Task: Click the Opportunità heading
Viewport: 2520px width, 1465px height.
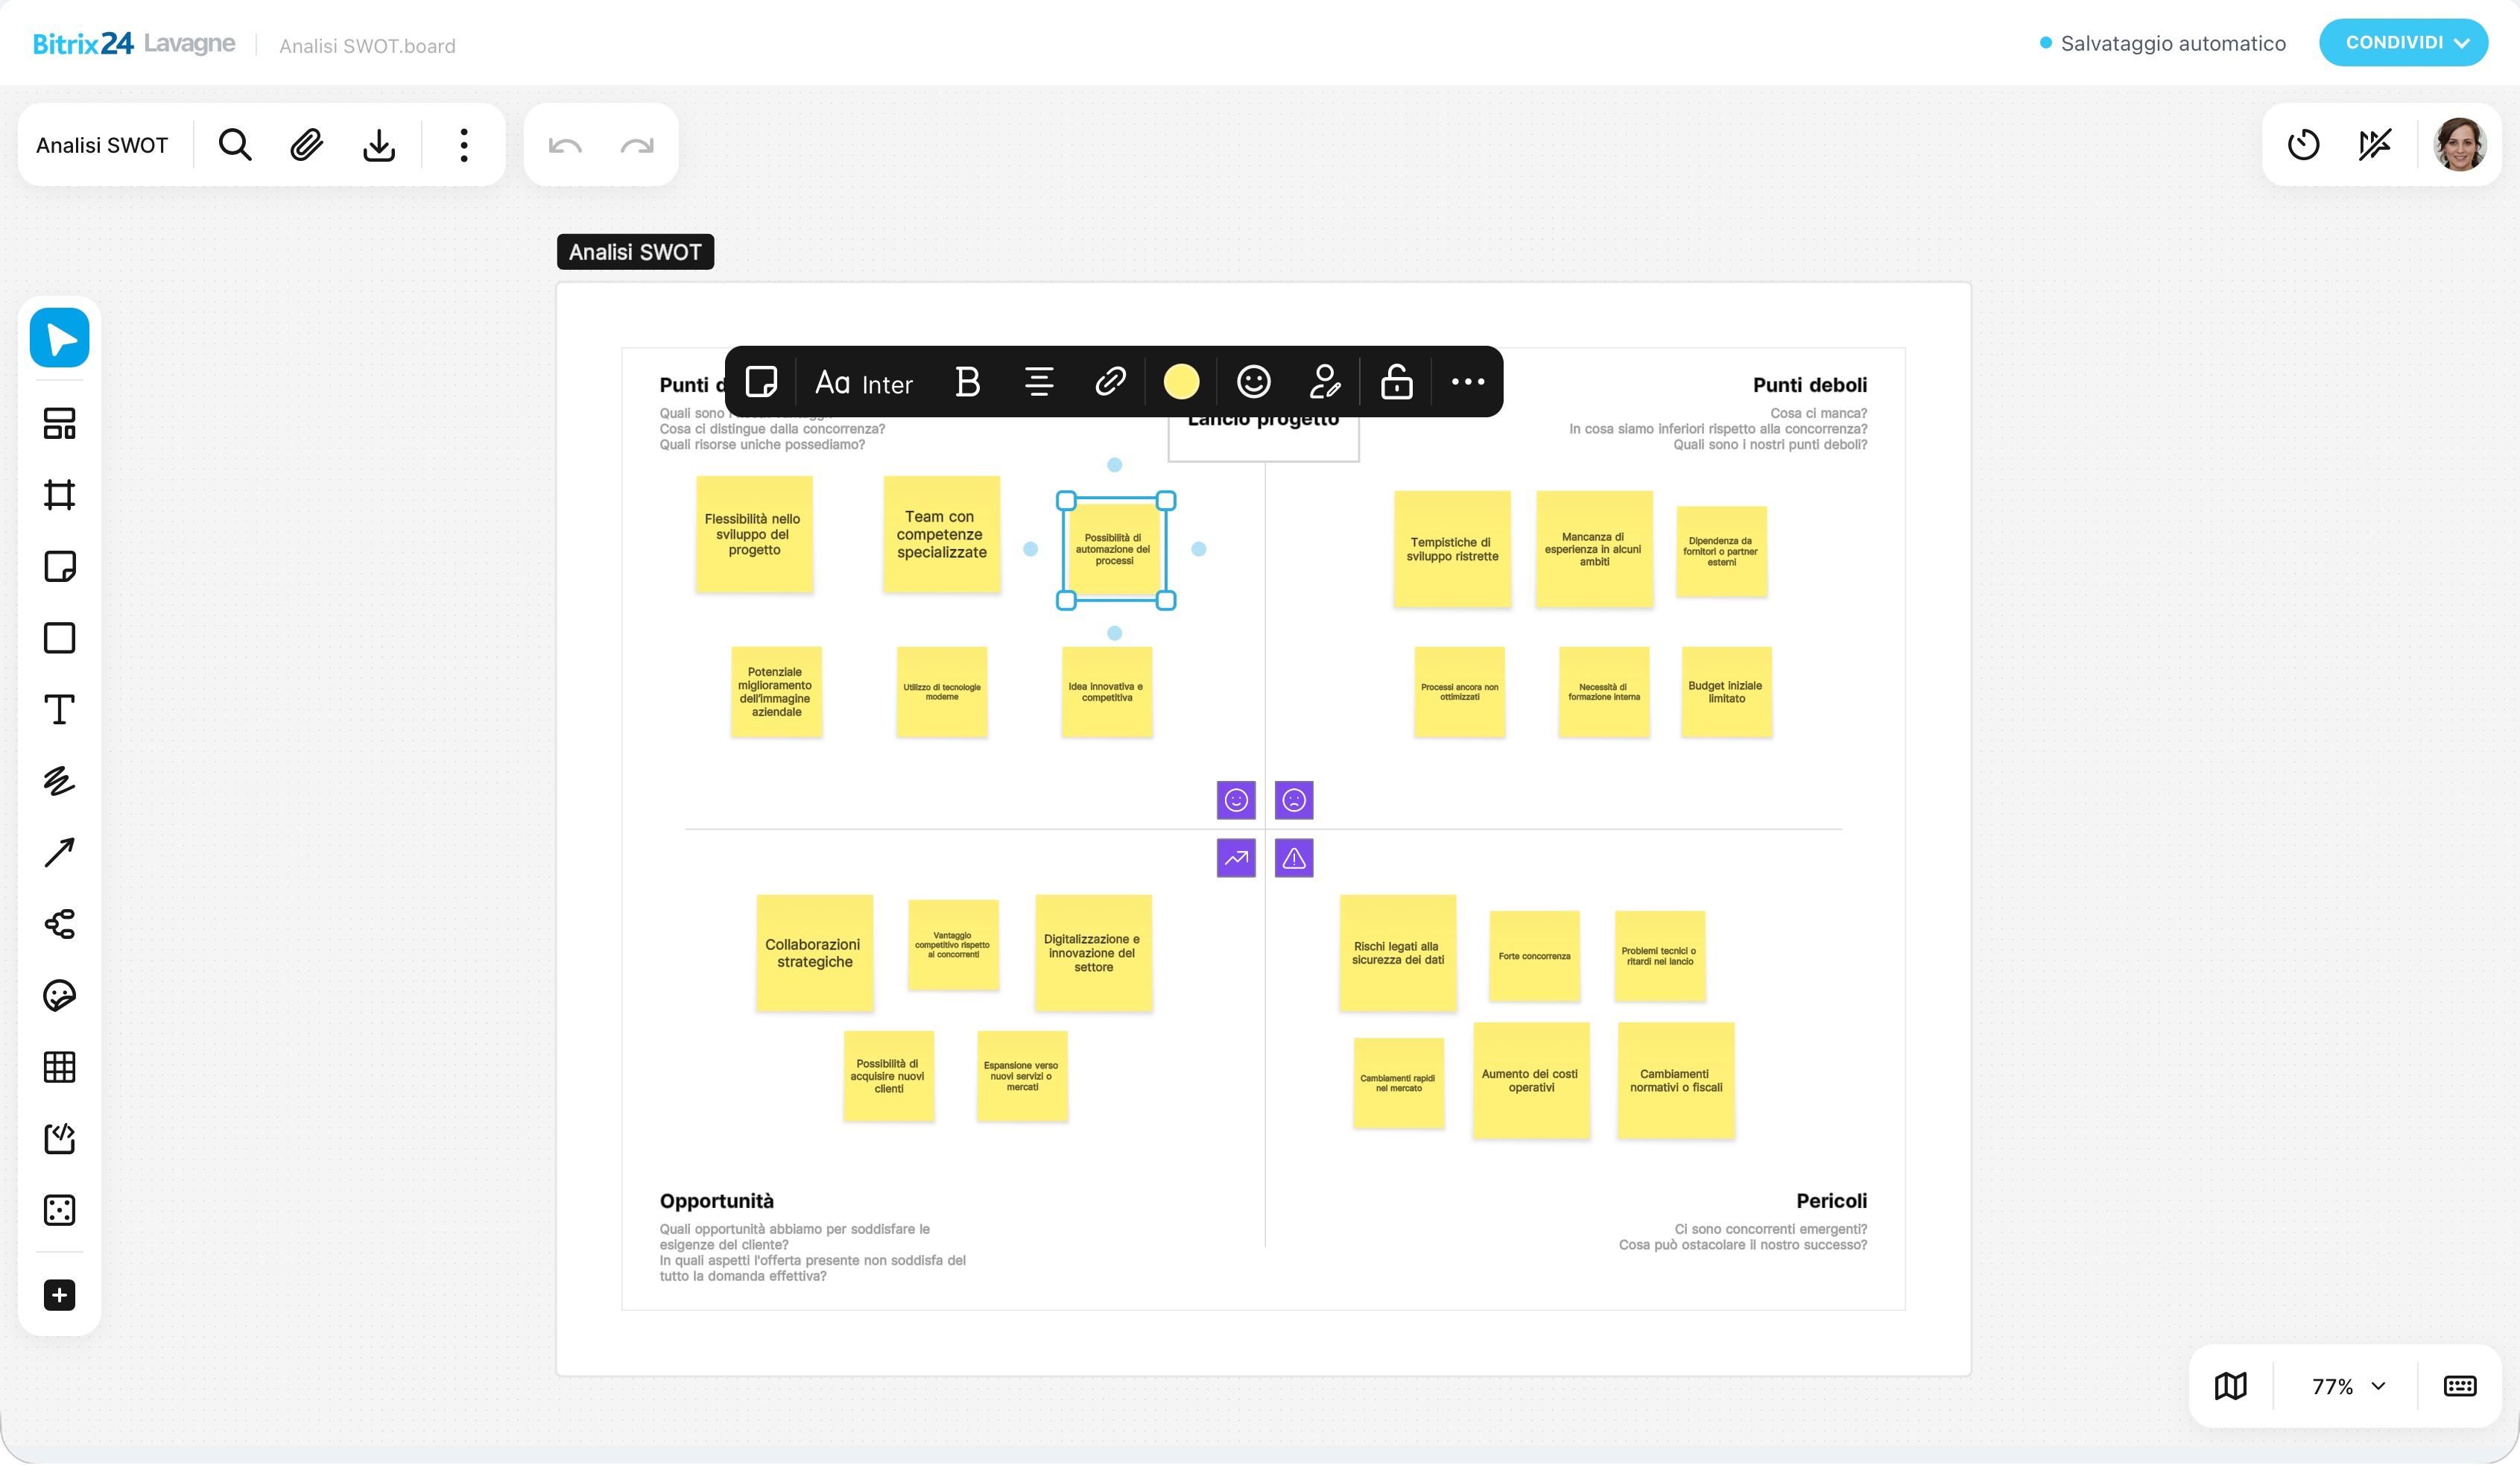Action: 716,1201
